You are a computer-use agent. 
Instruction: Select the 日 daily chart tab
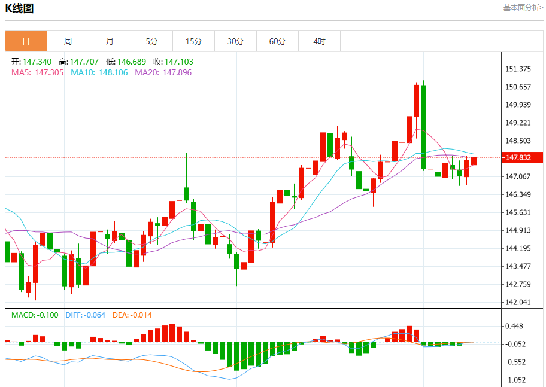pyautogui.click(x=26, y=41)
